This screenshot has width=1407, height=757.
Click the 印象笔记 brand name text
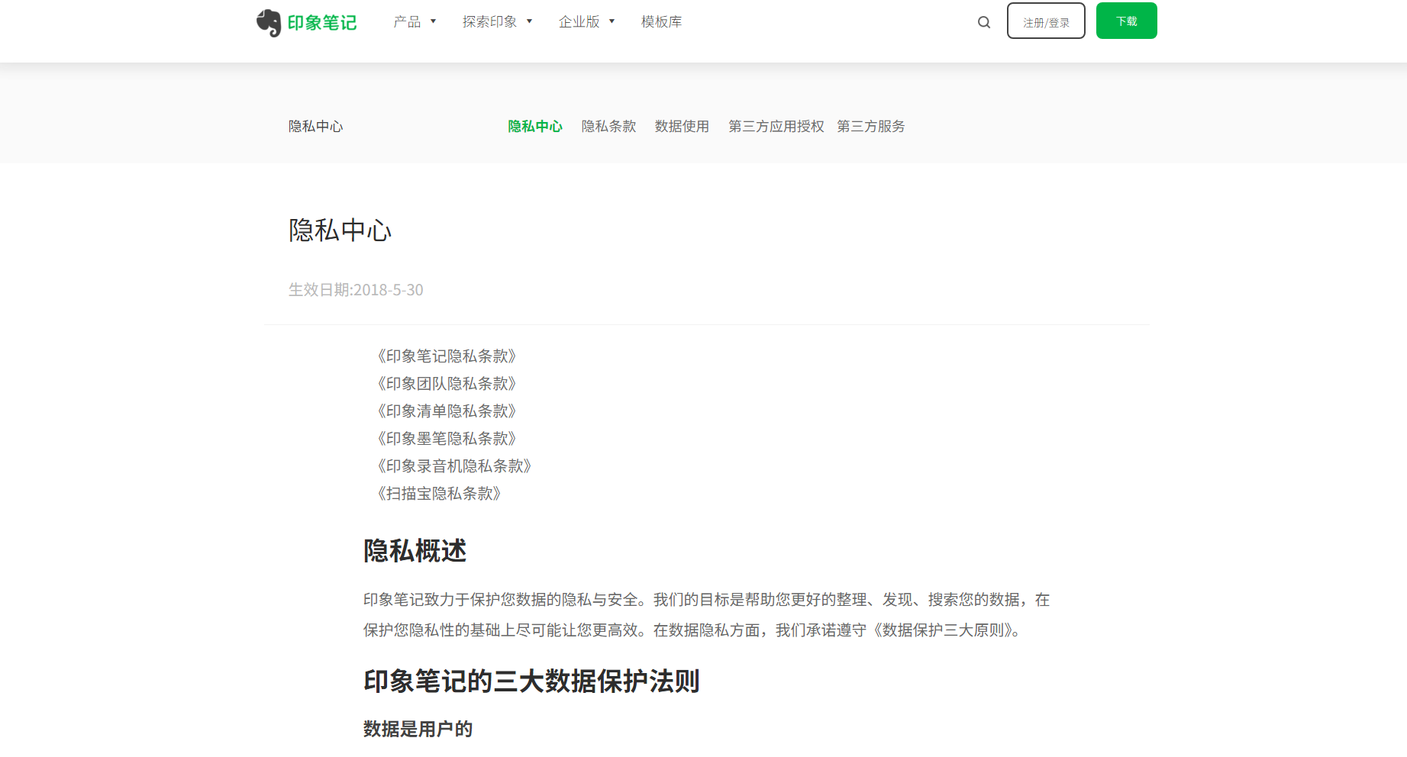(x=322, y=23)
